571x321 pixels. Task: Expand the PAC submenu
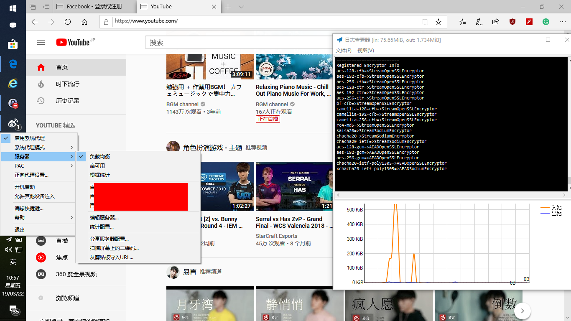click(39, 166)
